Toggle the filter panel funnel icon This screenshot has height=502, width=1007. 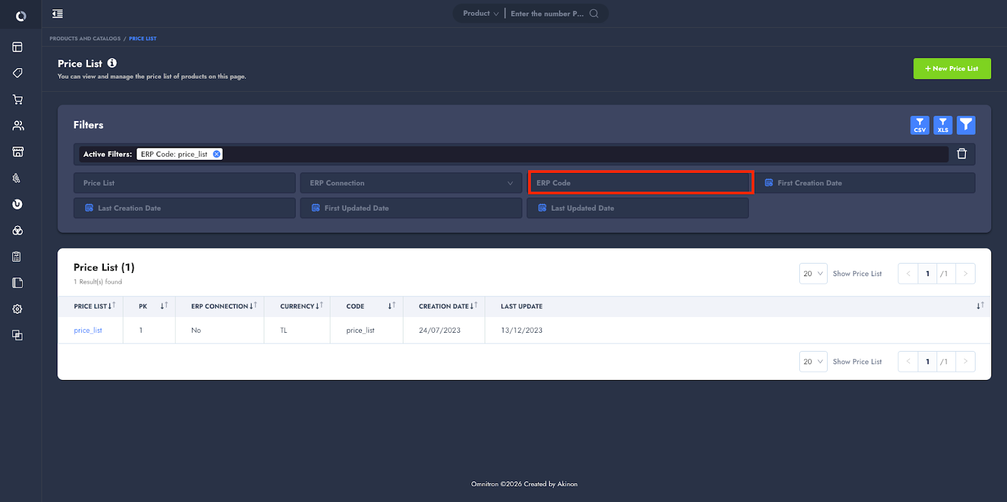(965, 125)
